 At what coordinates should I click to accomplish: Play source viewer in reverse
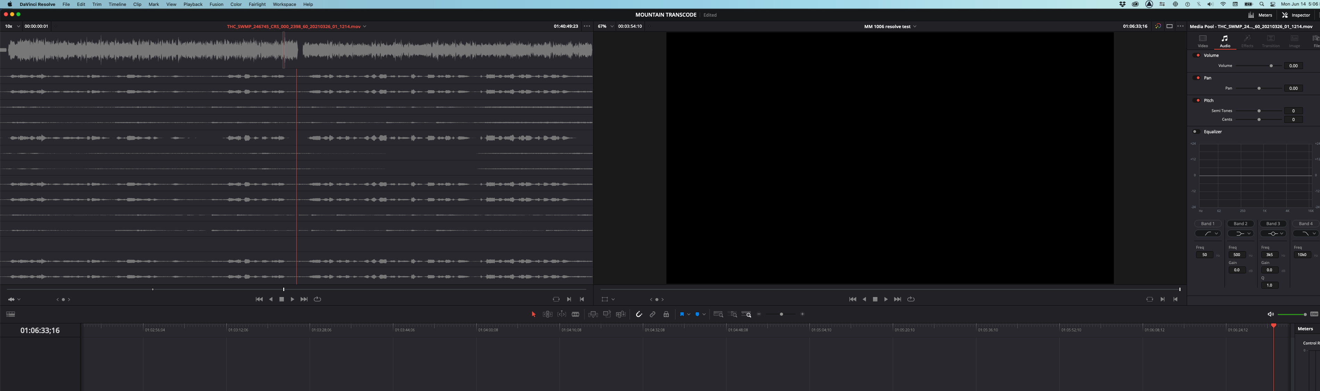270,299
